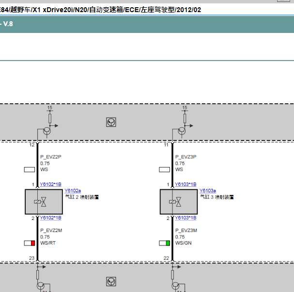This screenshot has width=294, height=292.
Task: Click the white/red swatch beside WS/RT
Action: [30, 243]
